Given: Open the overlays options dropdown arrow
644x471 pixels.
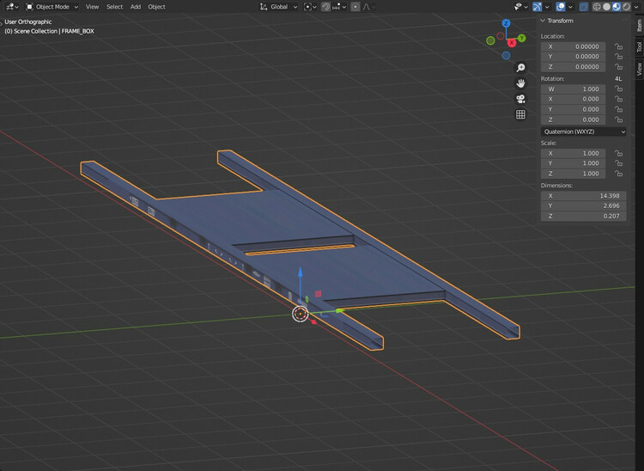Looking at the screenshot, I should (x=570, y=7).
